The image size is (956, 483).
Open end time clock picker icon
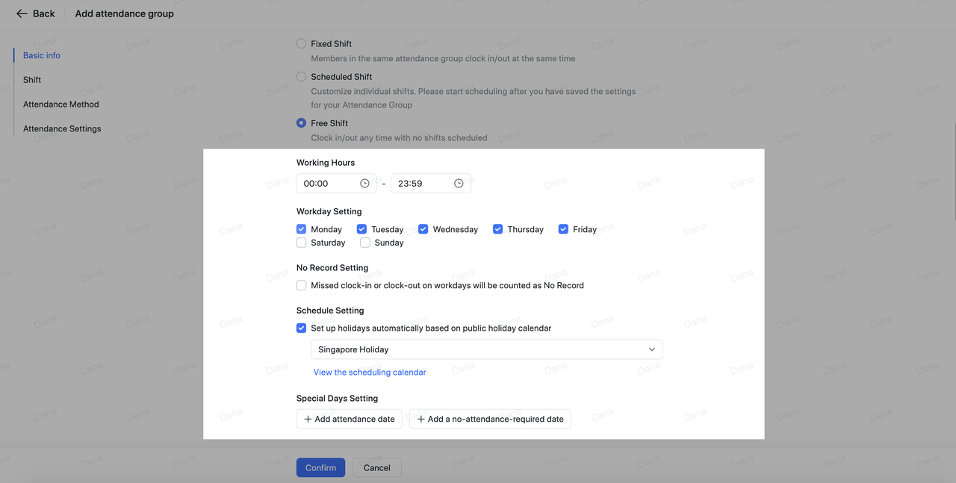coord(459,184)
